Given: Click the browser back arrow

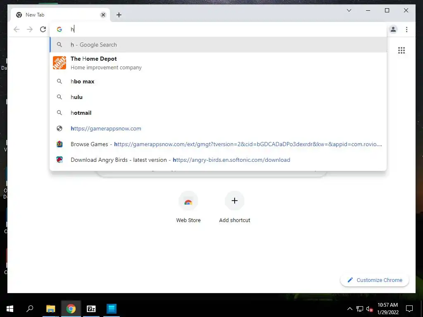Looking at the screenshot, I should [x=17, y=29].
